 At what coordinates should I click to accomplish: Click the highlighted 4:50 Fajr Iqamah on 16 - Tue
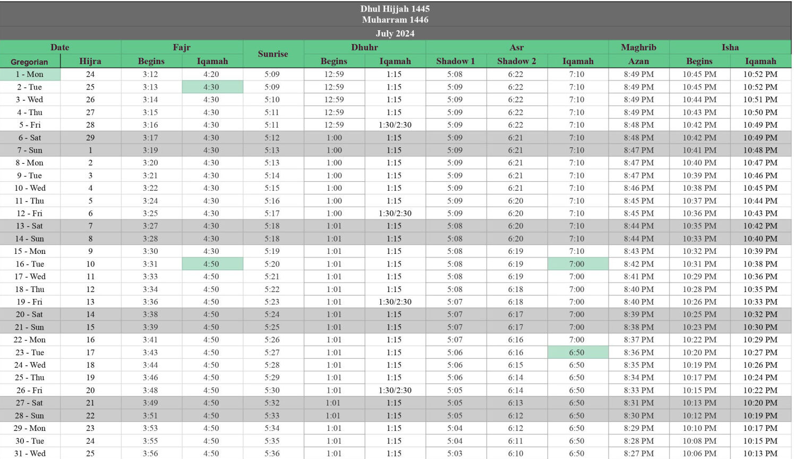212,264
